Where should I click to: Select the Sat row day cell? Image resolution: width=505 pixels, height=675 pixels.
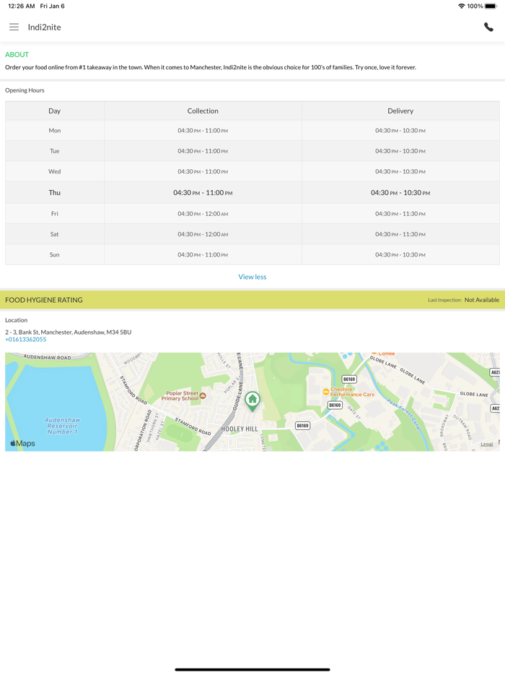click(55, 234)
